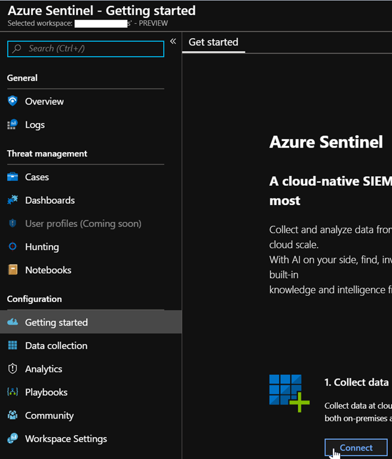Click the Overview shield icon

click(x=13, y=101)
